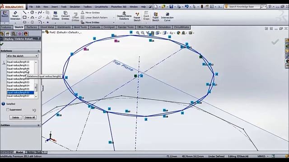The height and width of the screenshot is (162, 289).
Task: Click the Zoom to Fit magnifier
Action: 138,33
